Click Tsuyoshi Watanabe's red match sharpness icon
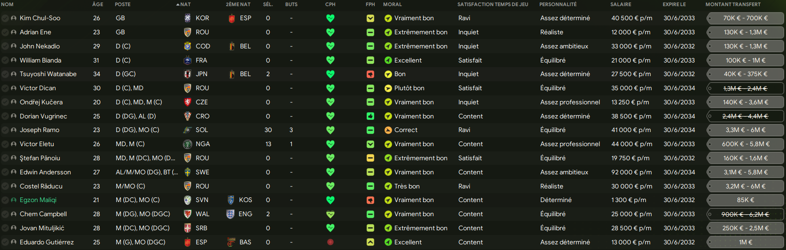The image size is (786, 250). pos(370,74)
